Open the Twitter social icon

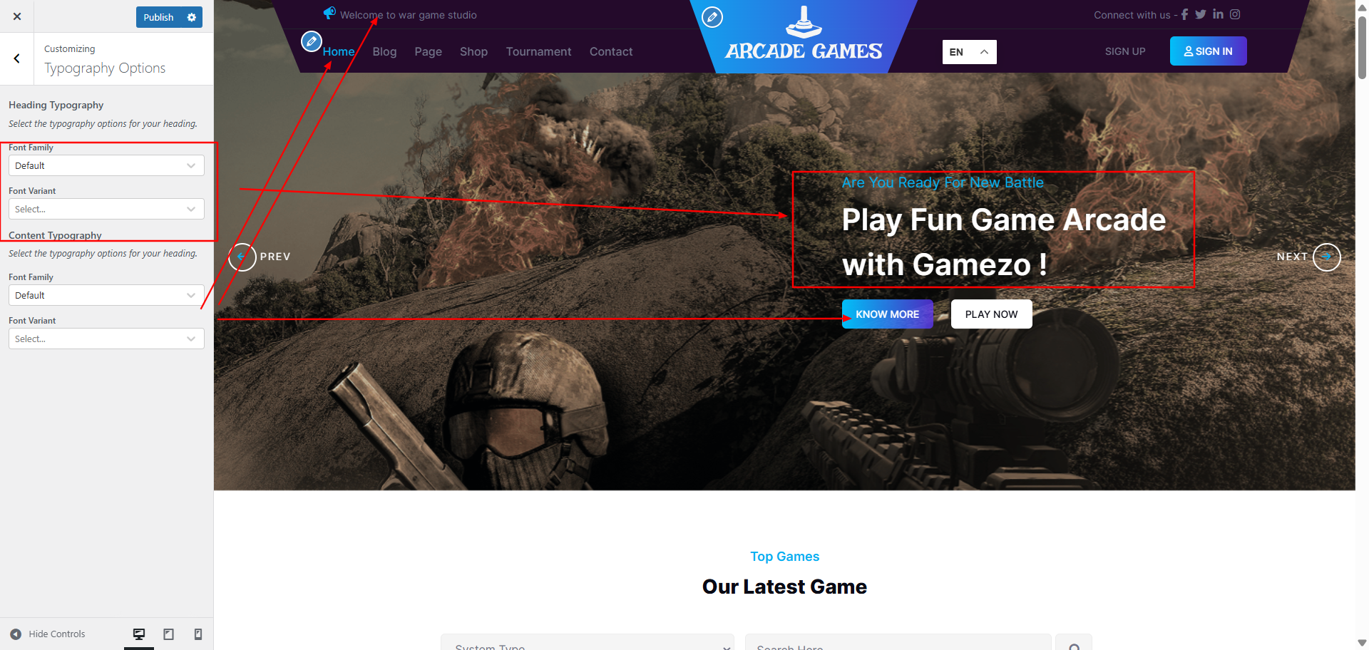point(1201,14)
